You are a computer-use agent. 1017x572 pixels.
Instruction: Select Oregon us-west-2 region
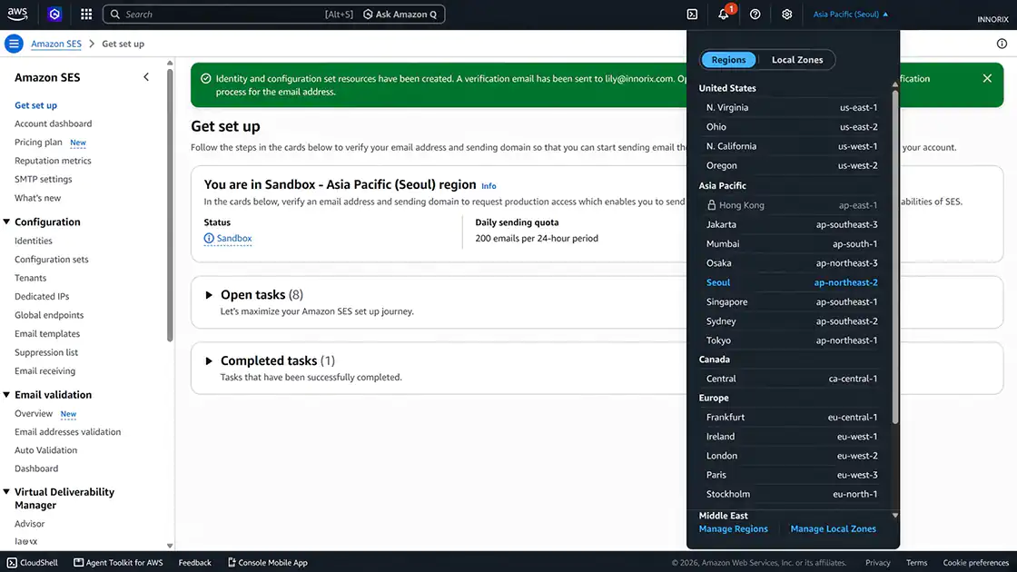pos(791,165)
